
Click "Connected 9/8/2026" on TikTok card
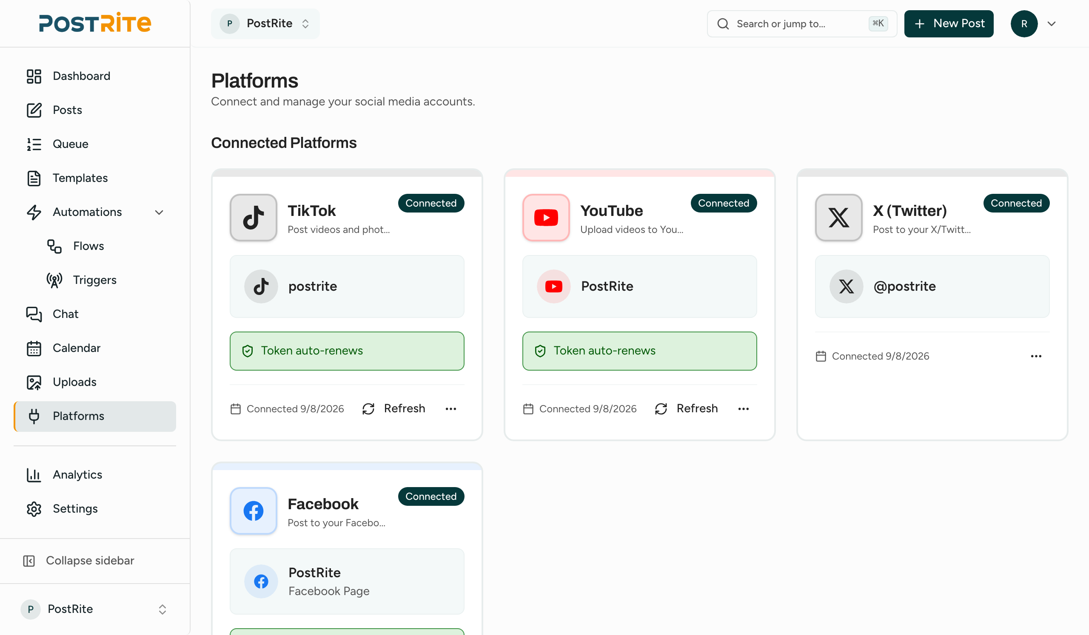click(x=295, y=409)
